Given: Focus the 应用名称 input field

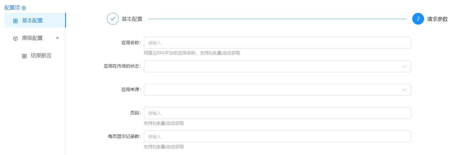Looking at the screenshot, I should point(277,43).
